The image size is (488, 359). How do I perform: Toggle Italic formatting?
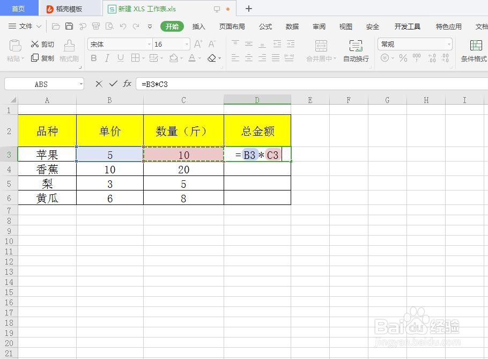point(106,58)
